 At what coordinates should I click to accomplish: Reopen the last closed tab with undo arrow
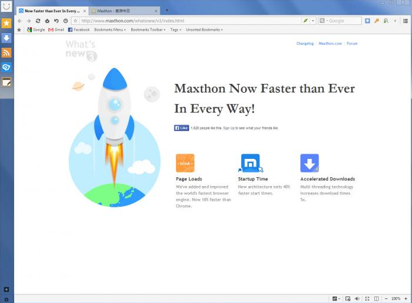(x=57, y=21)
